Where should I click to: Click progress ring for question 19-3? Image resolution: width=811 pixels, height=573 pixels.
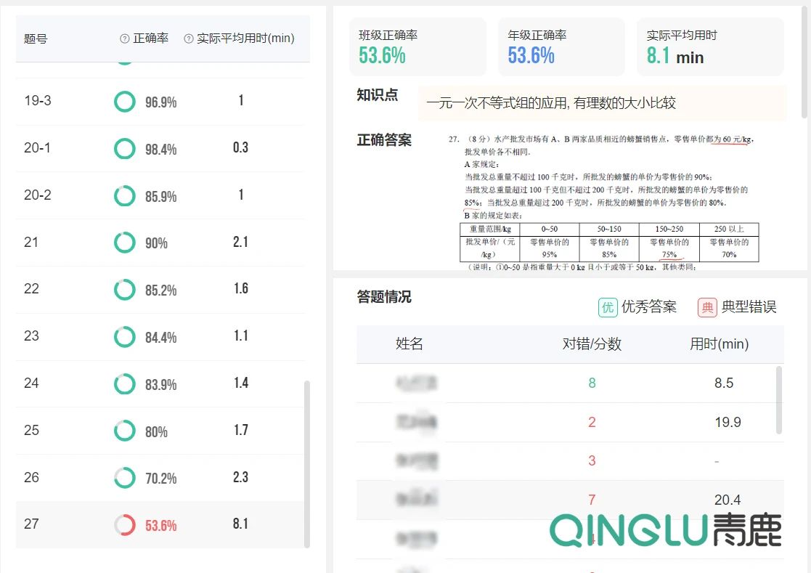pos(125,102)
